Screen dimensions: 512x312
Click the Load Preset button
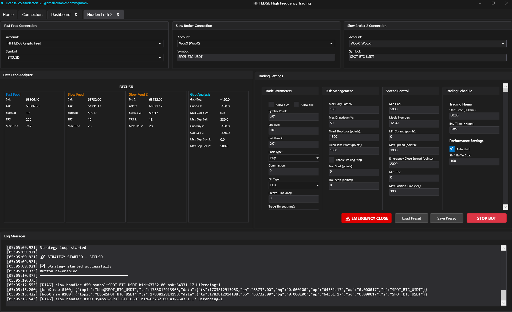pyautogui.click(x=411, y=218)
